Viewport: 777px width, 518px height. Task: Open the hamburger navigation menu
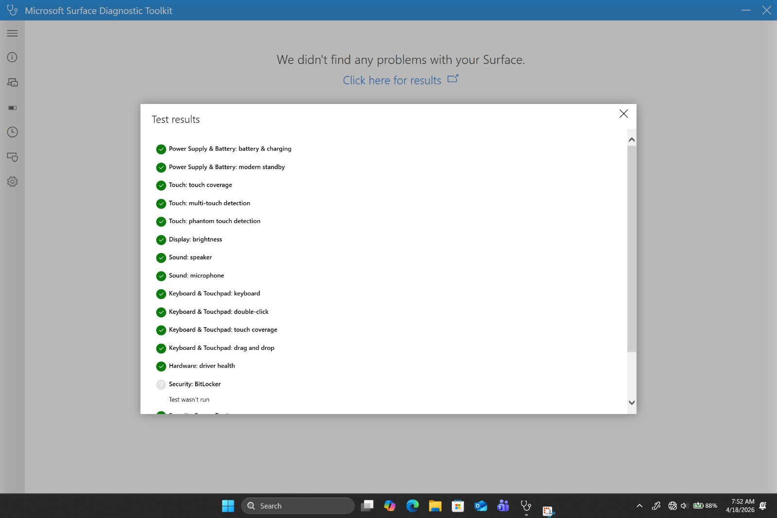(13, 34)
